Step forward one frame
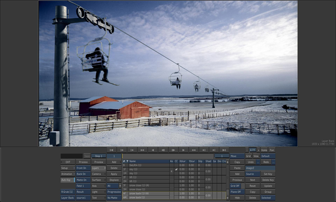 173,150
